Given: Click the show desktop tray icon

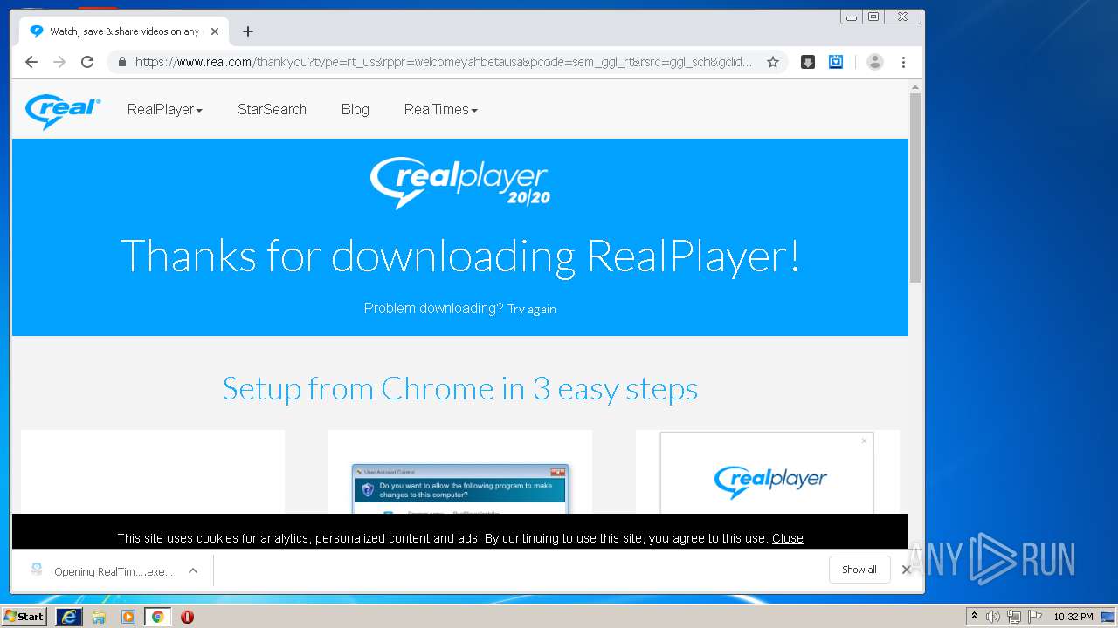Looking at the screenshot, I should pos(1108,617).
